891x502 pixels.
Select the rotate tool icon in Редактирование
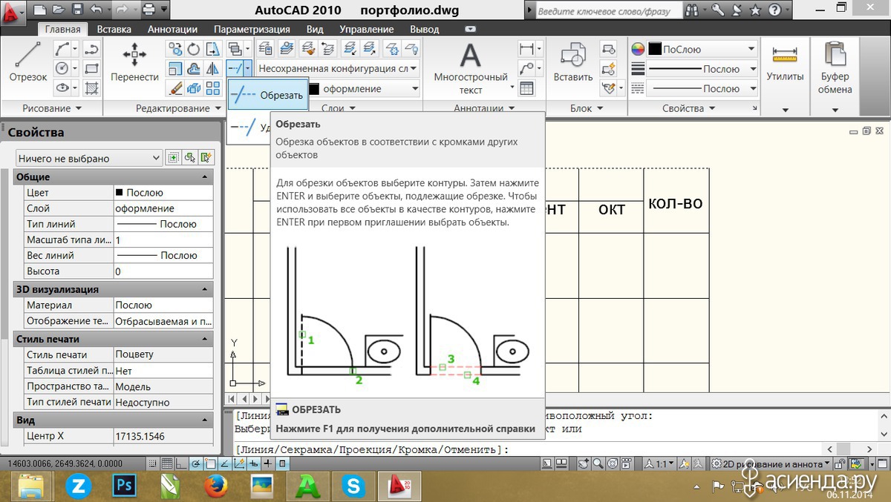[194, 49]
